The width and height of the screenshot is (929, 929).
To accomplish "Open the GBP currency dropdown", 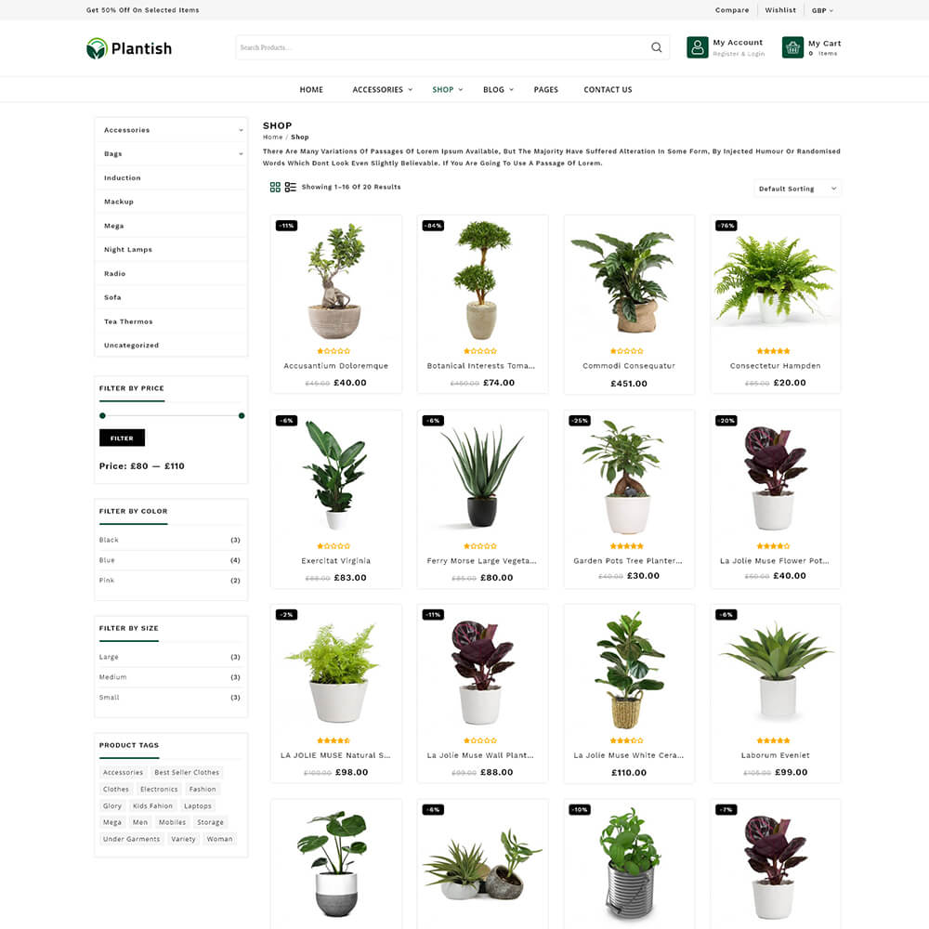I will 822,10.
